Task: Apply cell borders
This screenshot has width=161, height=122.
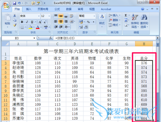Action: 22,27
